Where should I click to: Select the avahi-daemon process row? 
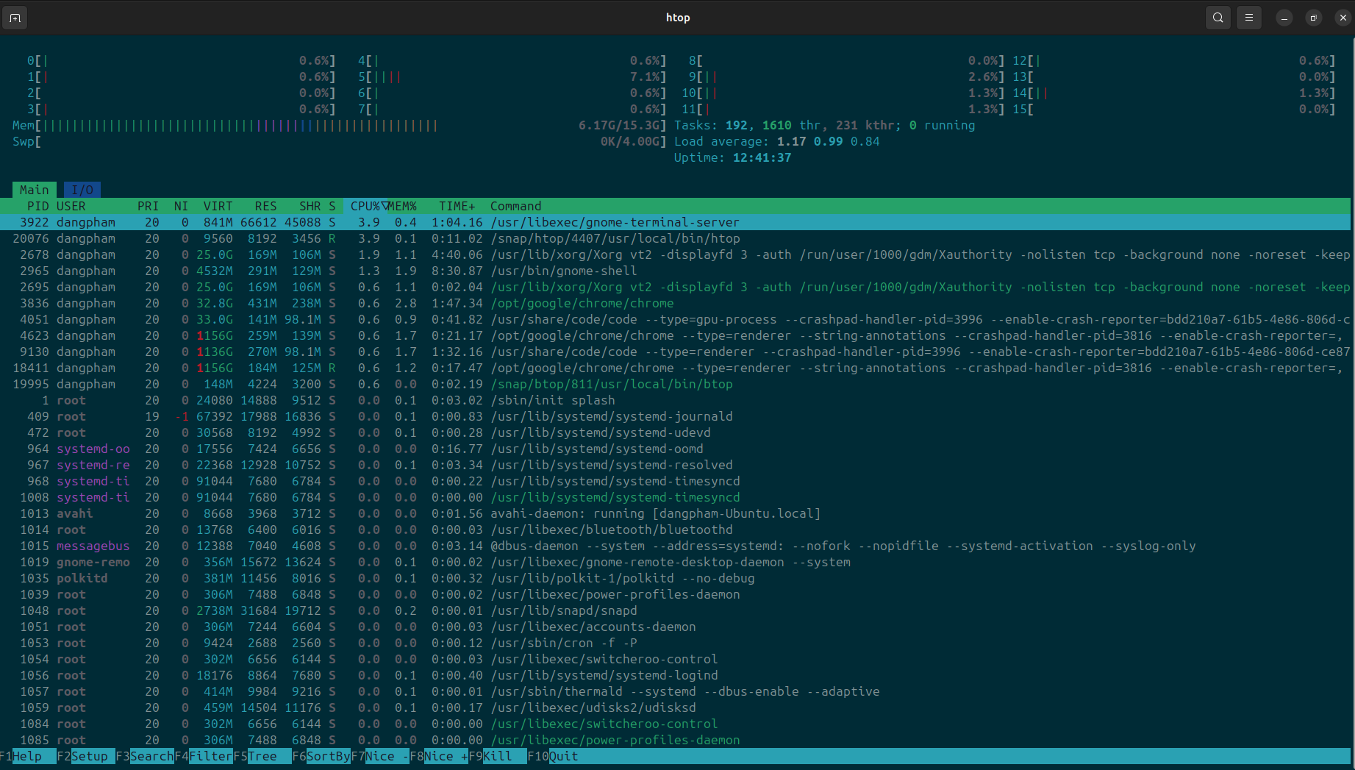[x=675, y=513]
